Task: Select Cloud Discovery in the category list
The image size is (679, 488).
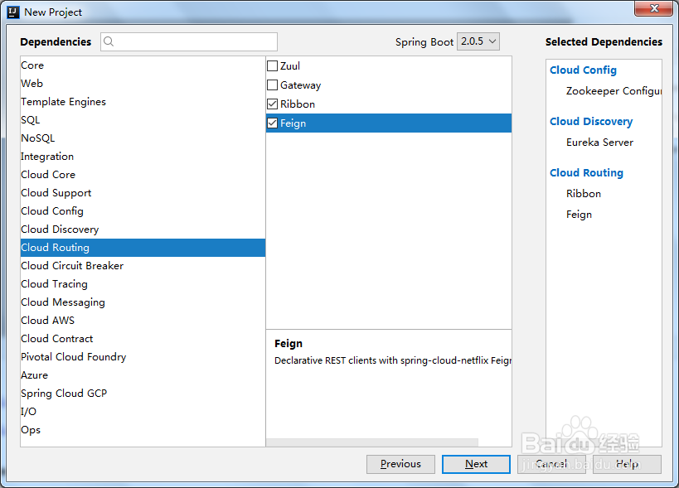Action: 143,230
